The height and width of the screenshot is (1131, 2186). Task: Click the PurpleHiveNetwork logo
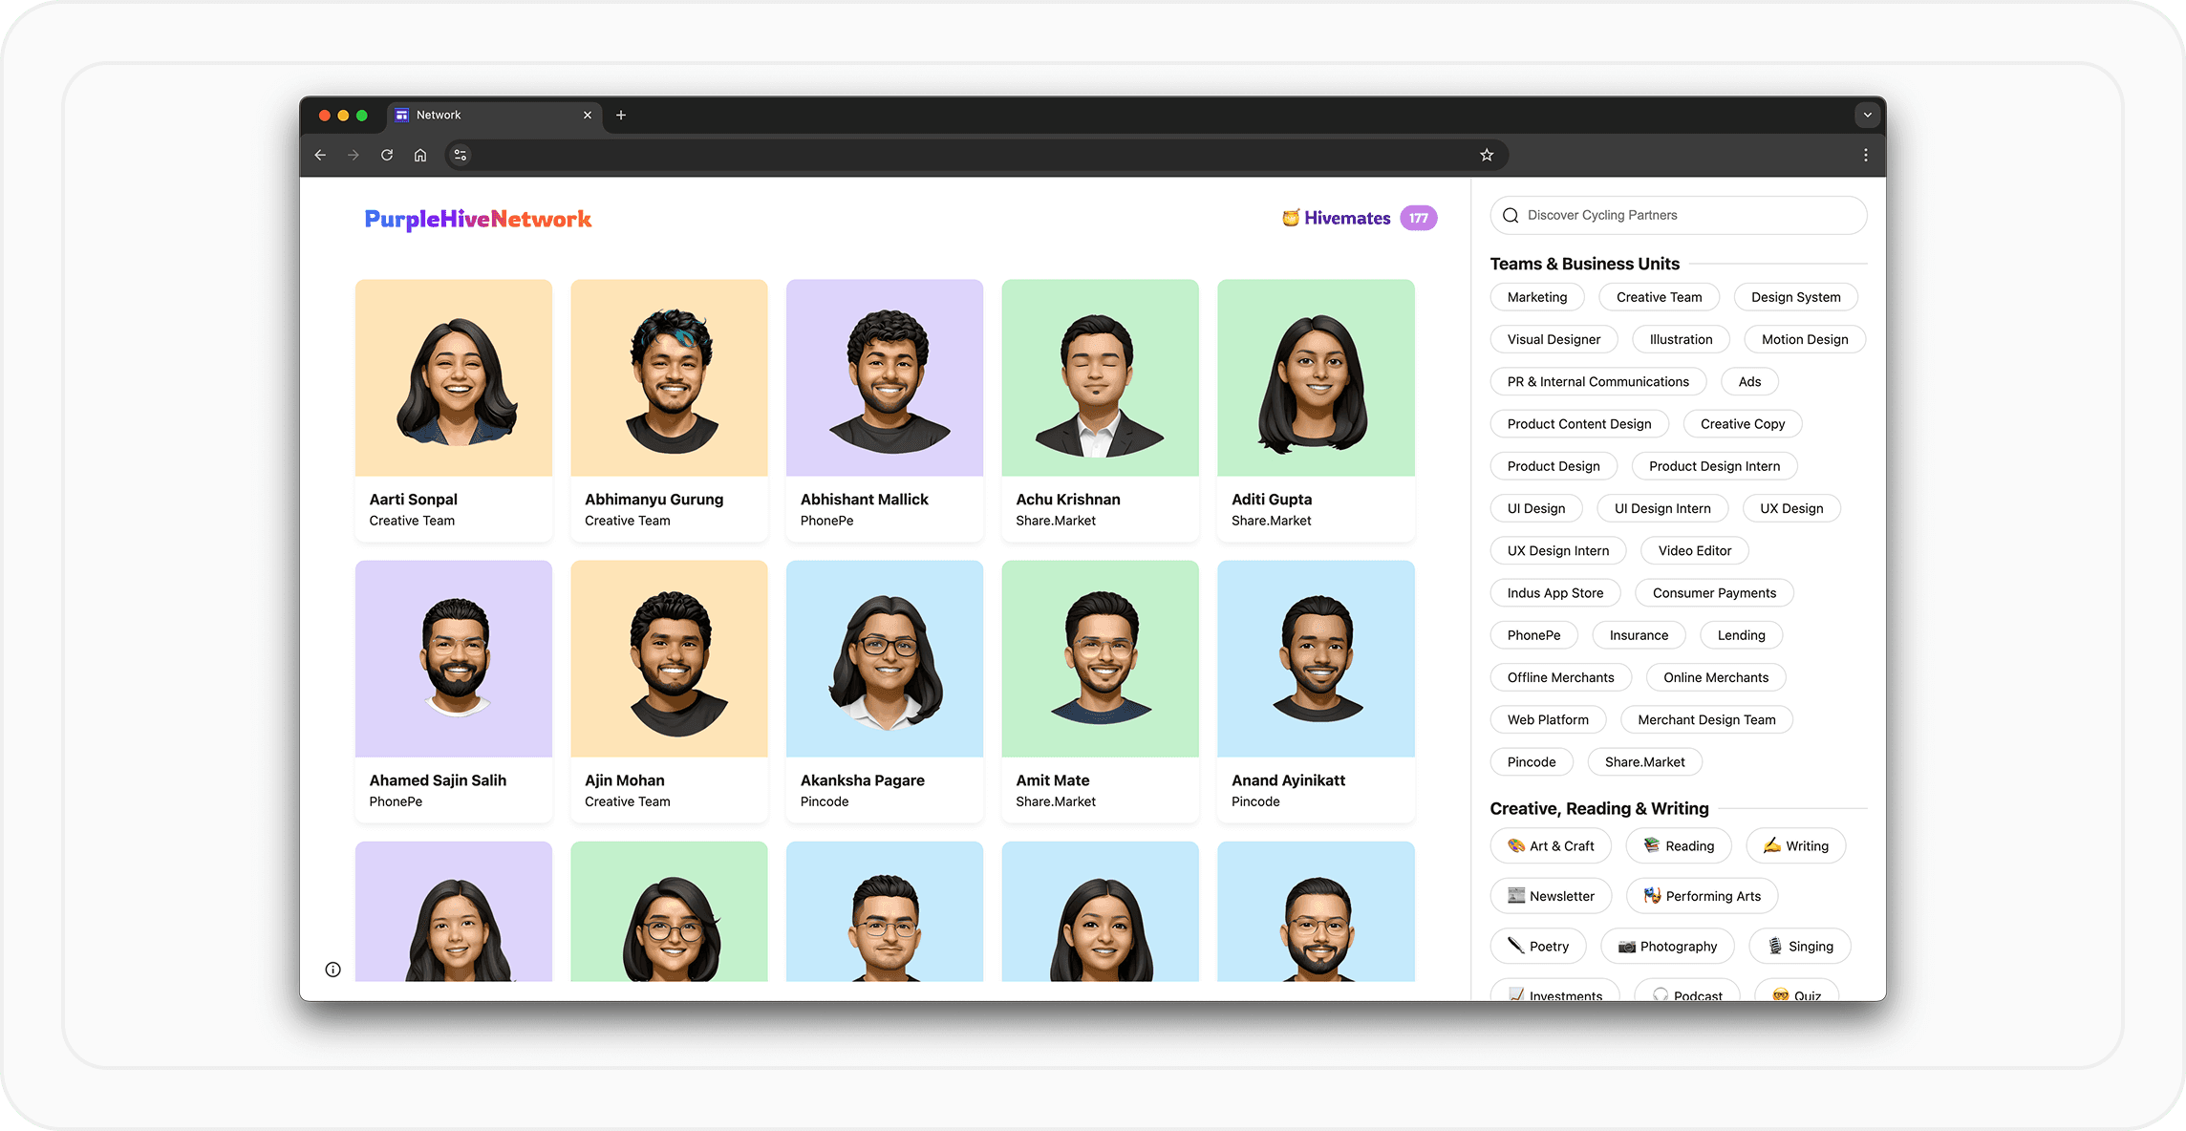(x=478, y=220)
